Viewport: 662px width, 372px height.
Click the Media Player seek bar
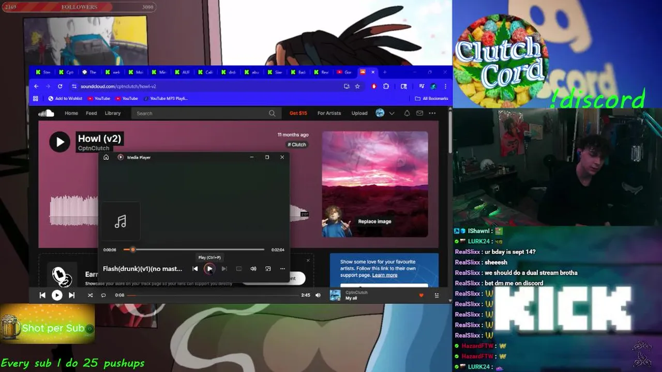[x=194, y=250]
